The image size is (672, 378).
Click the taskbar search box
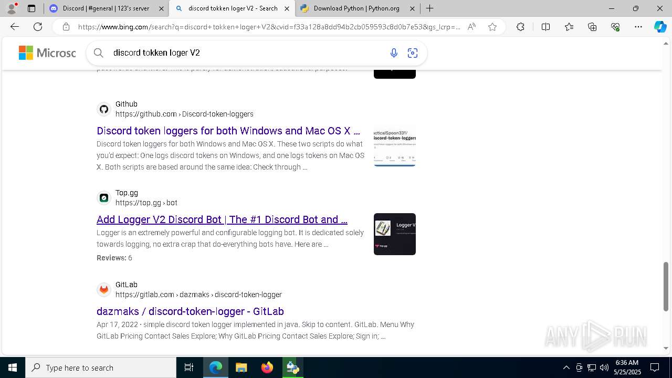coord(101,367)
